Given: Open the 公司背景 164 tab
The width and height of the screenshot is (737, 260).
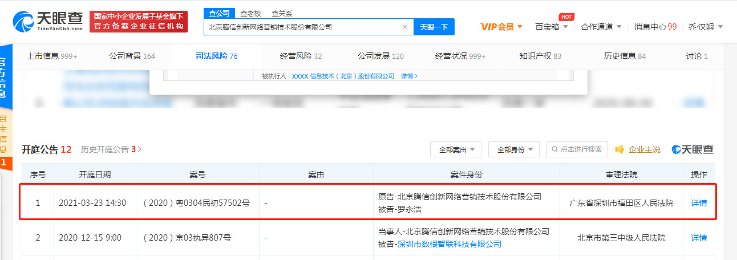Looking at the screenshot, I should 132,56.
